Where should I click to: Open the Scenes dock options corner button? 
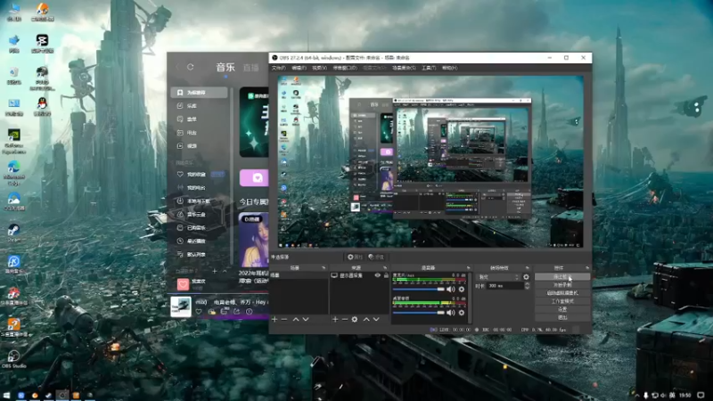pos(324,268)
